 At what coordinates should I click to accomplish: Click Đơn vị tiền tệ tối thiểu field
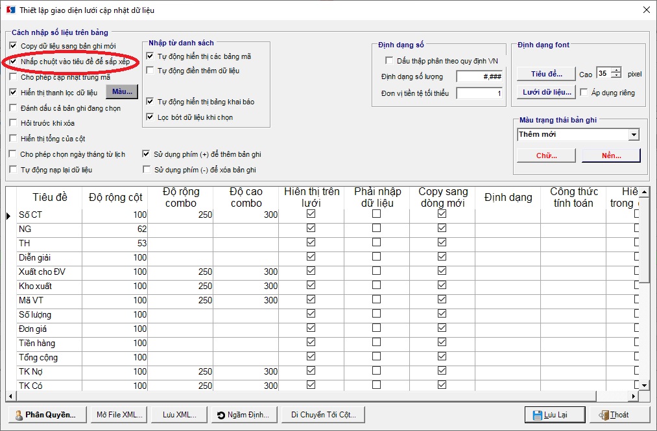[x=479, y=93]
